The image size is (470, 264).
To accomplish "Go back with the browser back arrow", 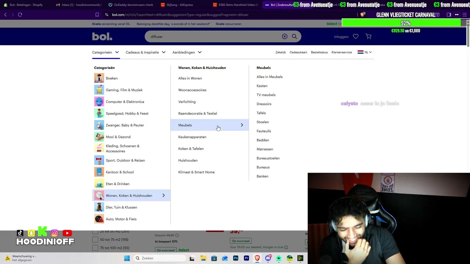I will click(5, 15).
